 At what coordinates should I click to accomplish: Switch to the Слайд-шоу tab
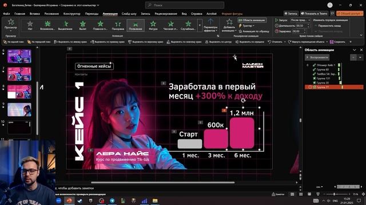pos(129,14)
